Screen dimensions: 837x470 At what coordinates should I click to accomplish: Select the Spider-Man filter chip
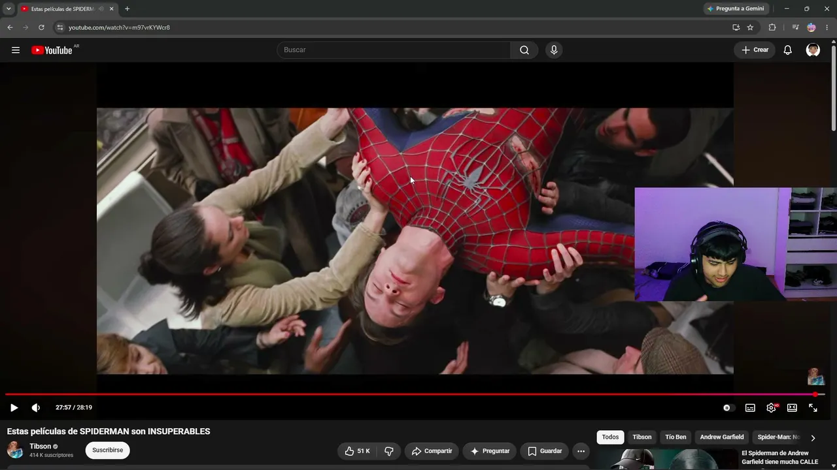tap(777, 437)
